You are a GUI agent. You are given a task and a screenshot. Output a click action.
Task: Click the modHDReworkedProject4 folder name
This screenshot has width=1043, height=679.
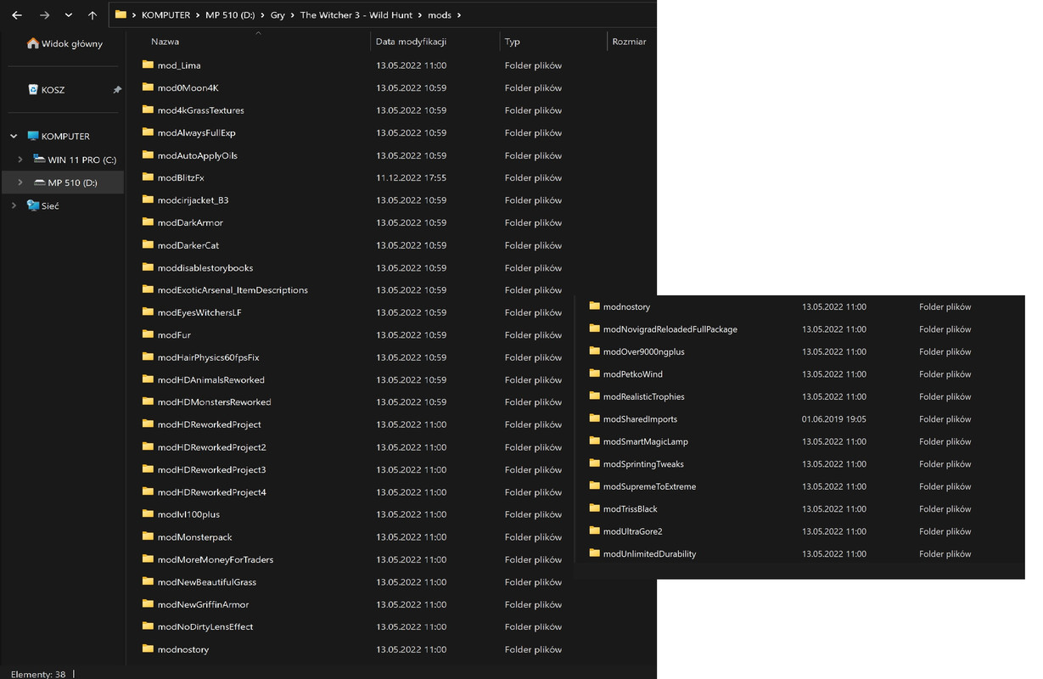click(211, 492)
